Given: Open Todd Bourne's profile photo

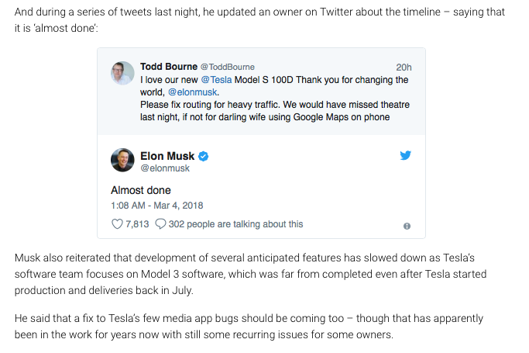Looking at the screenshot, I should (x=122, y=73).
